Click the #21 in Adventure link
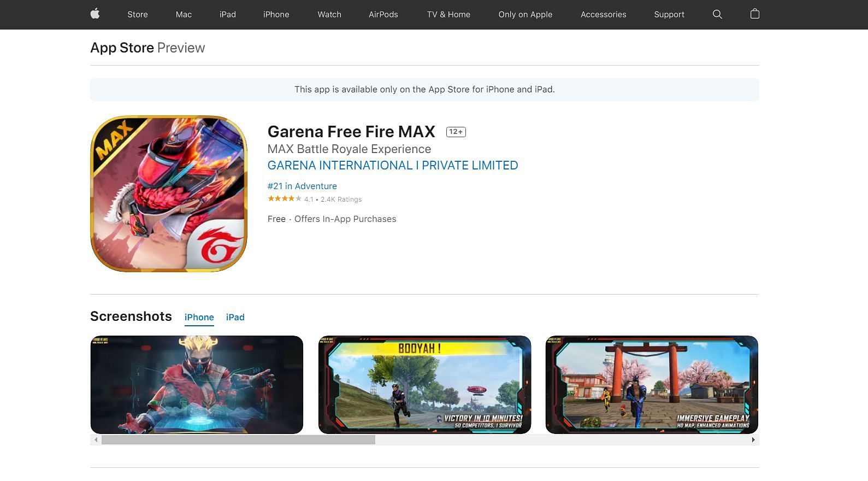The width and height of the screenshot is (868, 481). [x=302, y=186]
